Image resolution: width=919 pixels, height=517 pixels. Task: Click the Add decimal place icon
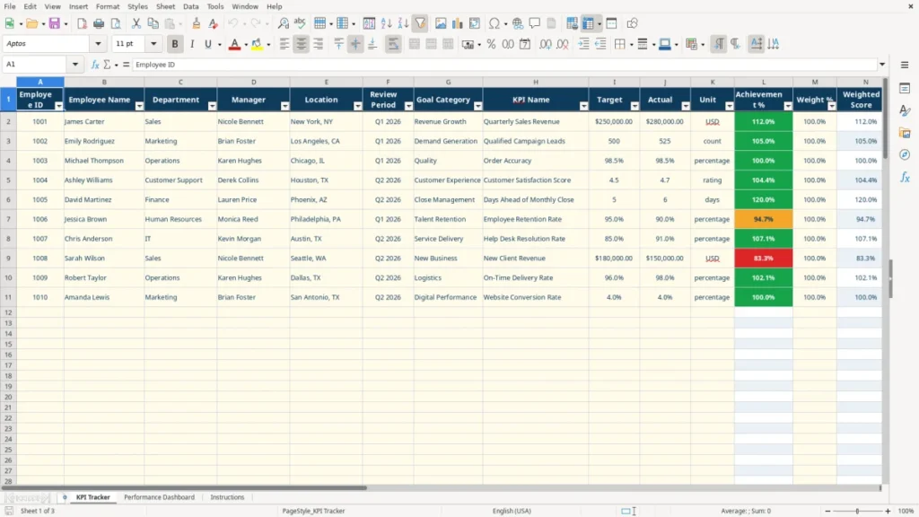(x=545, y=44)
